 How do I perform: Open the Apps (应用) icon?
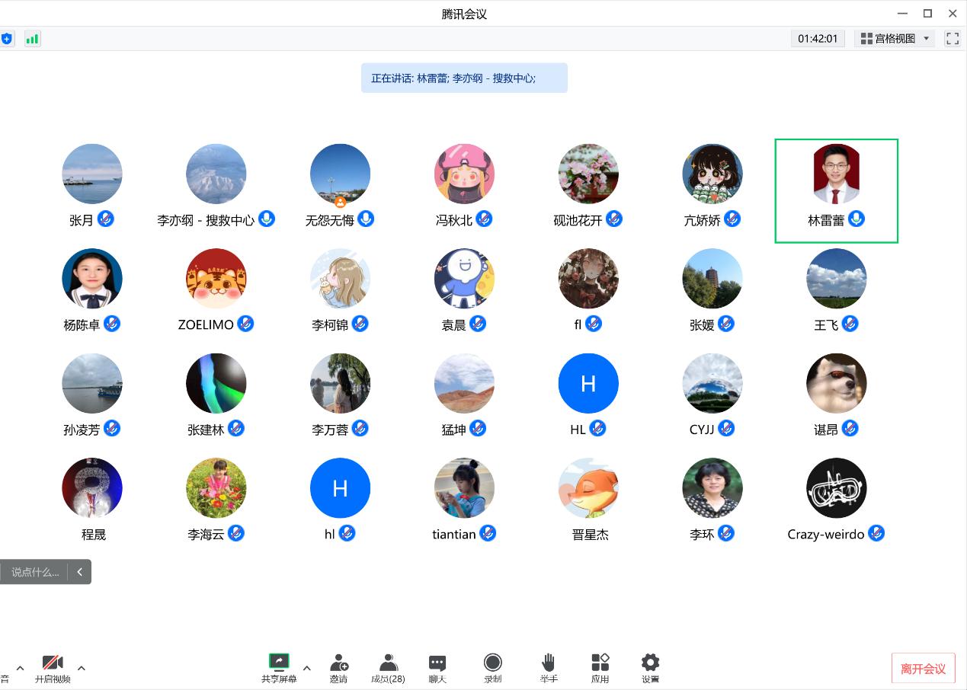coord(600,662)
